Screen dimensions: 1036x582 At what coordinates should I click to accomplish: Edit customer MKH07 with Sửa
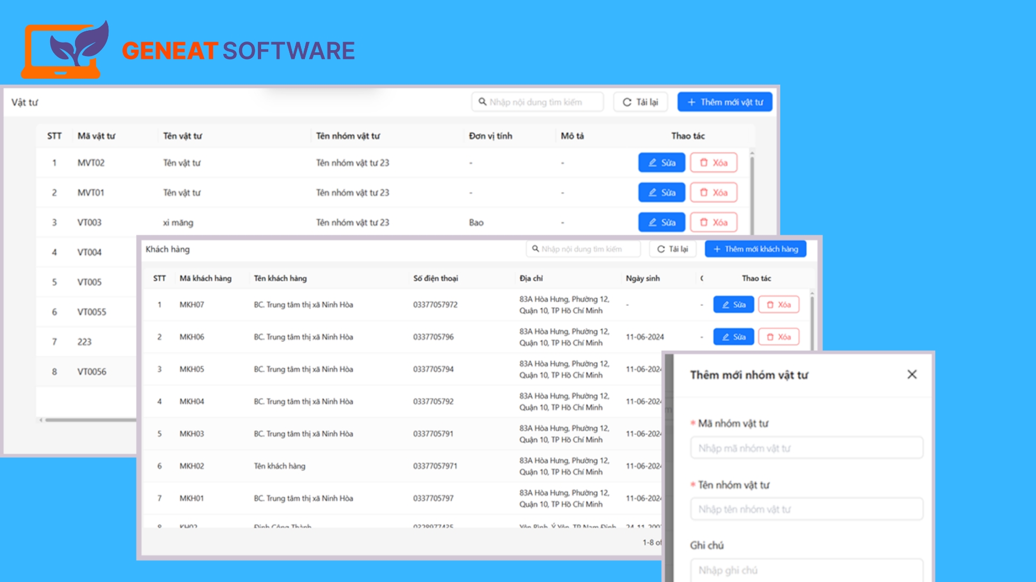coord(734,304)
